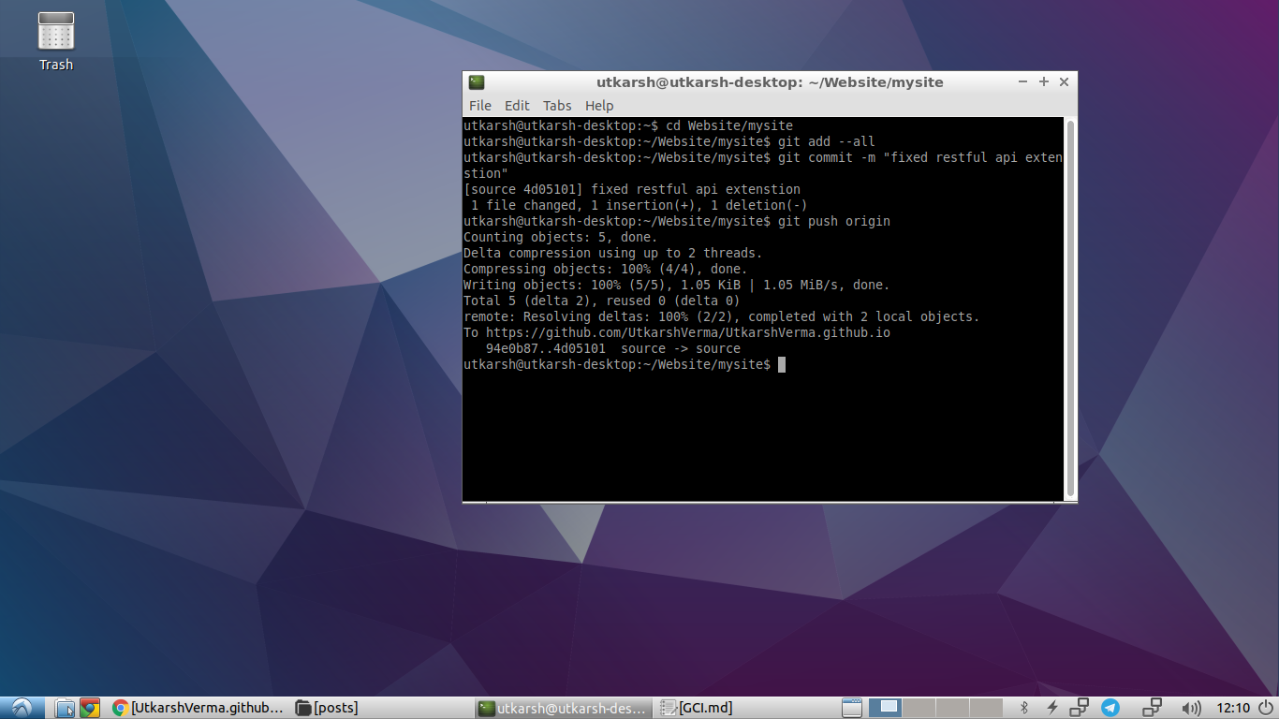Open Telegram from the system tray
Image resolution: width=1279 pixels, height=719 pixels.
click(1110, 708)
